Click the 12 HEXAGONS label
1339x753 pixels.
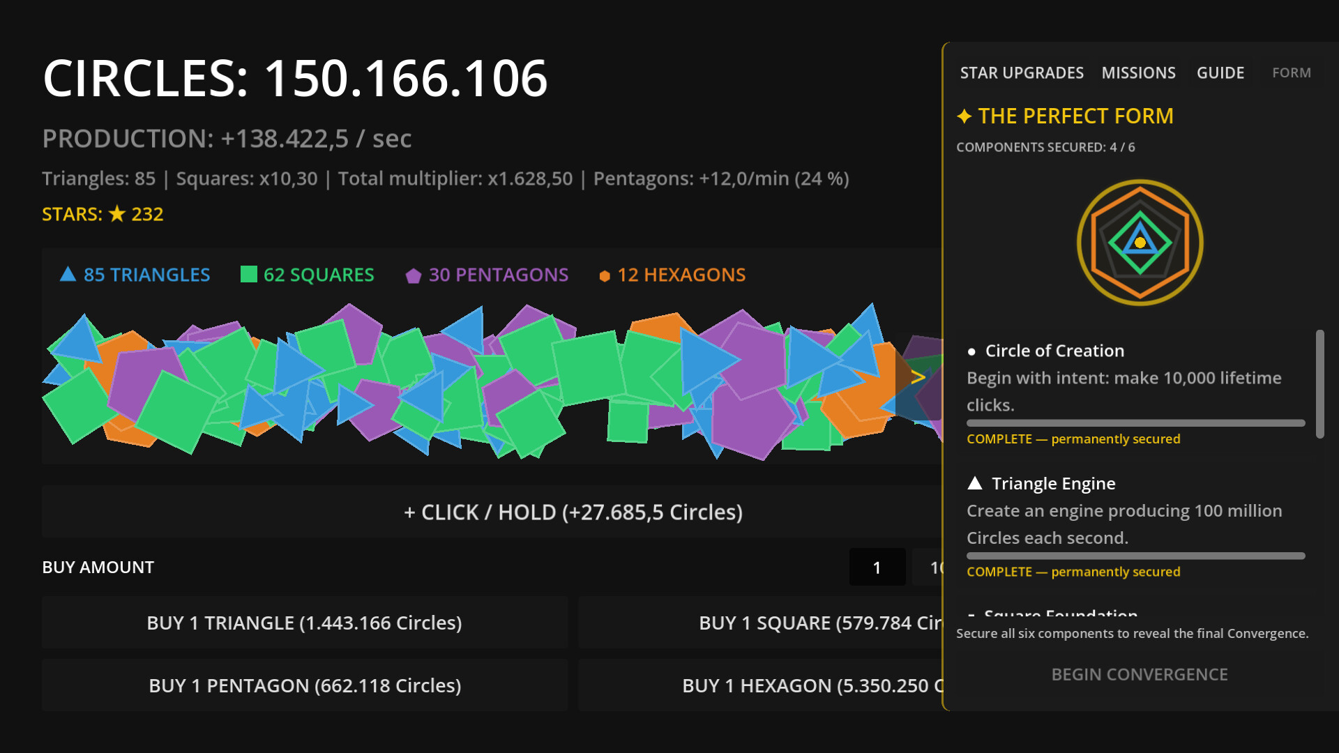[x=681, y=275]
